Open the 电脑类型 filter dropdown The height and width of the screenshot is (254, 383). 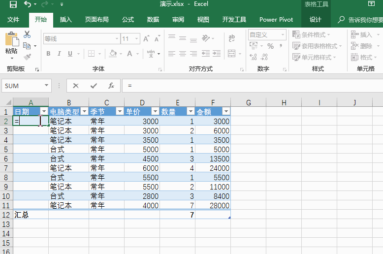(x=85, y=111)
